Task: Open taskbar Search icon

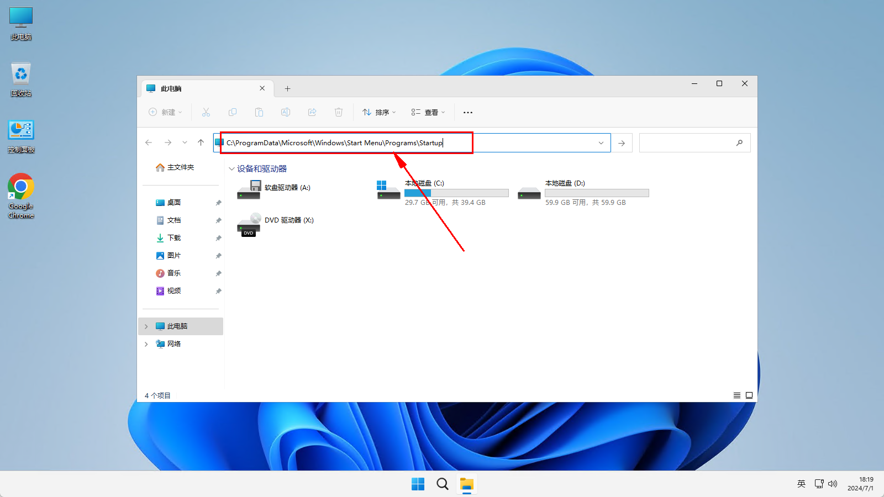Action: pos(443,484)
